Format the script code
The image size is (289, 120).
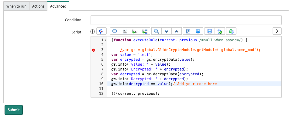[125, 31]
